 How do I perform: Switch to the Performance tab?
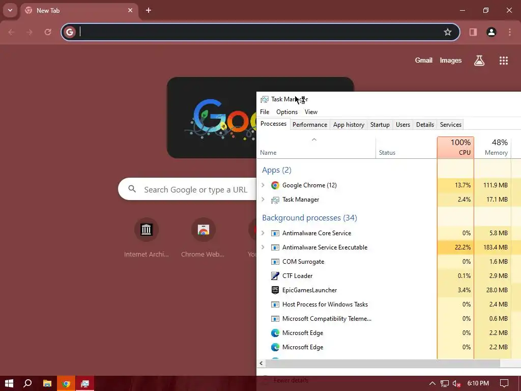310,125
